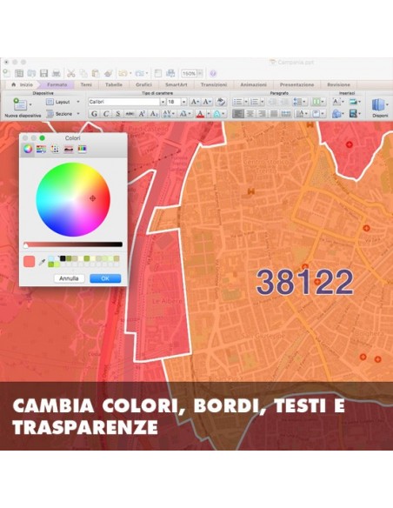Screen dimensions: 393x508
Task: Click the bulleted list icon
Action: coord(237,102)
